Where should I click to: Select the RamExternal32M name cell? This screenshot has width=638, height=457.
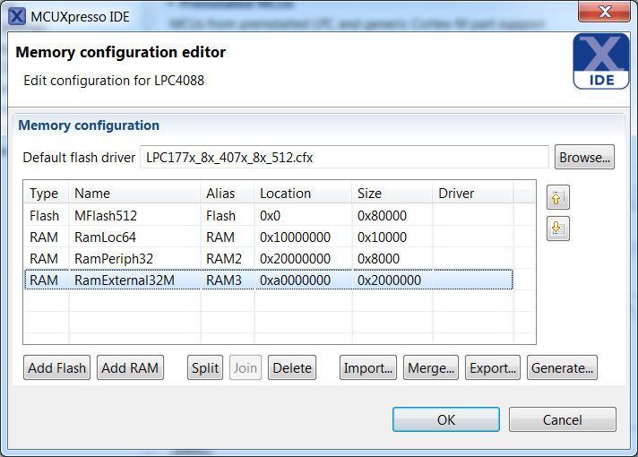134,280
